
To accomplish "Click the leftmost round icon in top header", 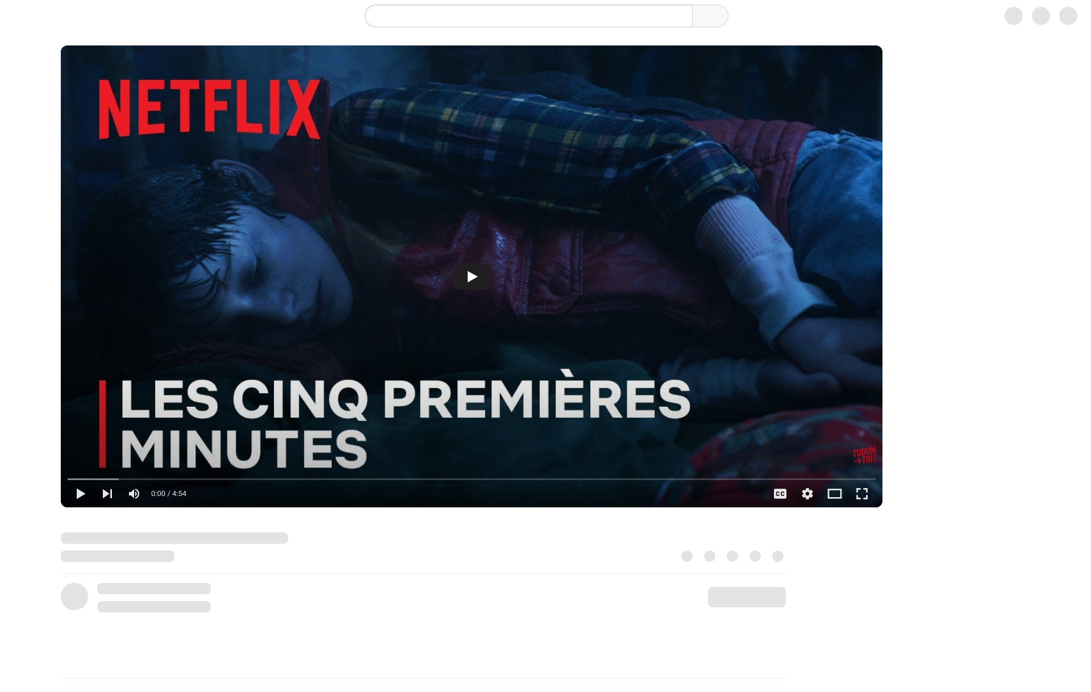I will tap(1014, 16).
